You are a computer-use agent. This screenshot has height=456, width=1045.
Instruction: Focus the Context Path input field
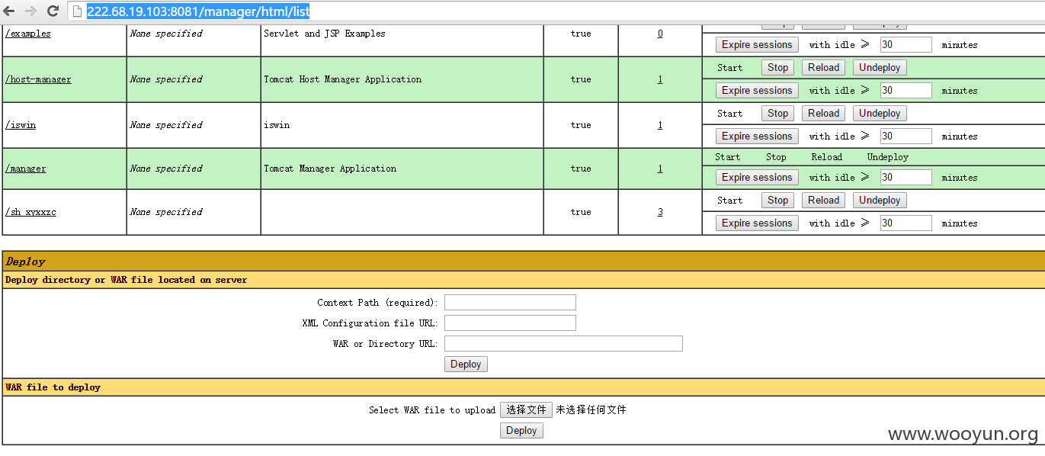tap(510, 303)
